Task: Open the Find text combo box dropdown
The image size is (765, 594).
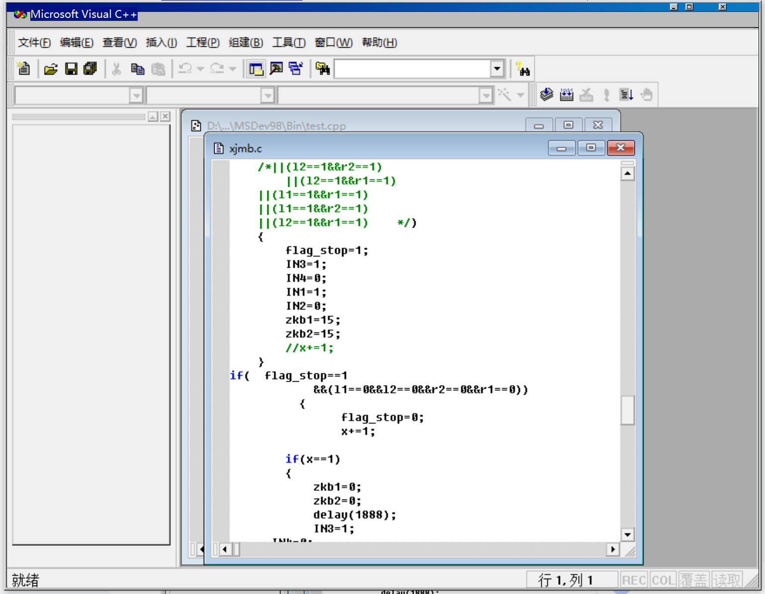Action: (496, 68)
